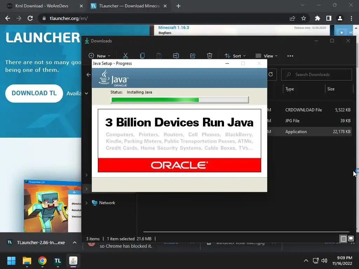Click the Paste icon in Downloads toolbar
Screen dimensions: 359x269
click(159, 56)
